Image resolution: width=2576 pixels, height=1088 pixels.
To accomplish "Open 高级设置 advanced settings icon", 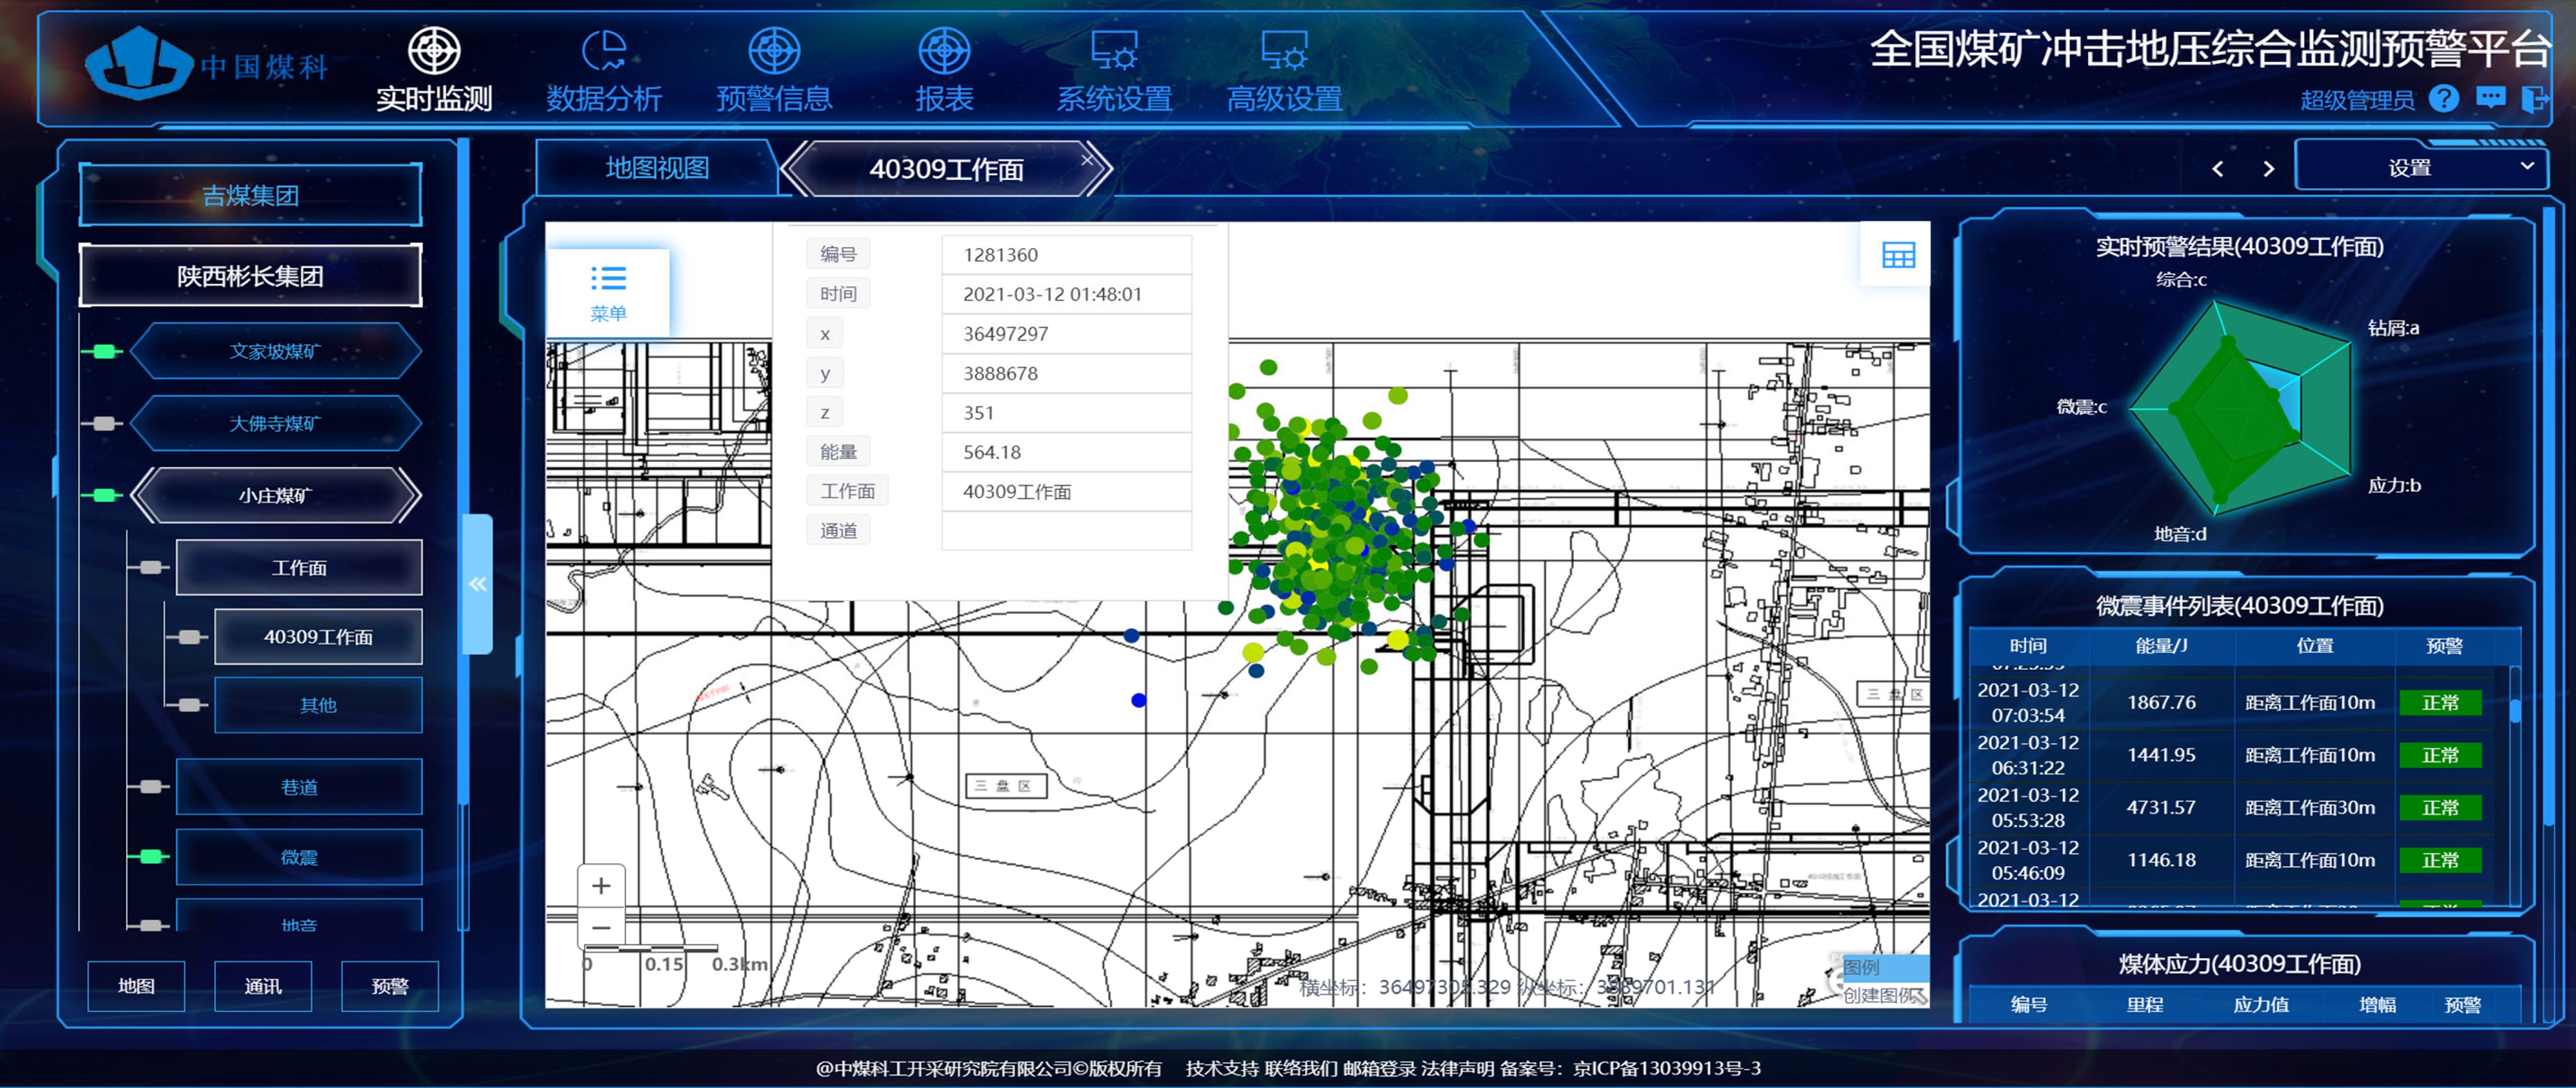I will [x=1284, y=51].
